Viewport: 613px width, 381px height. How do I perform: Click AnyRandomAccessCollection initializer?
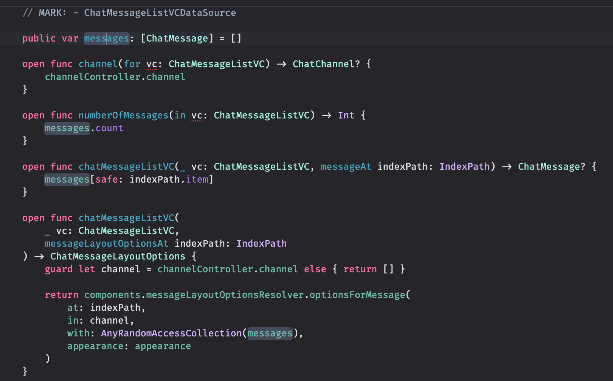pyautogui.click(x=171, y=333)
